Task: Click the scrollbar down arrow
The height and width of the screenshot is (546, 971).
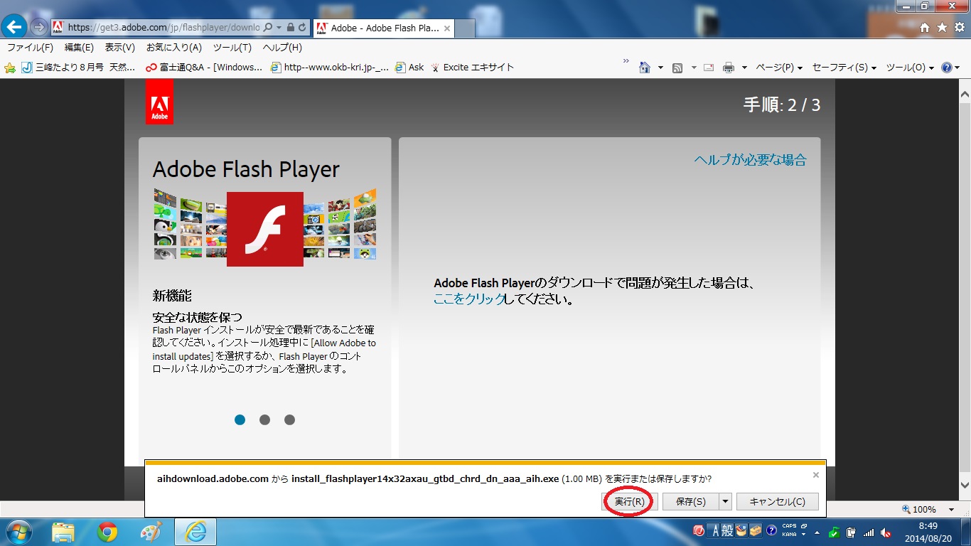Action: [x=965, y=486]
